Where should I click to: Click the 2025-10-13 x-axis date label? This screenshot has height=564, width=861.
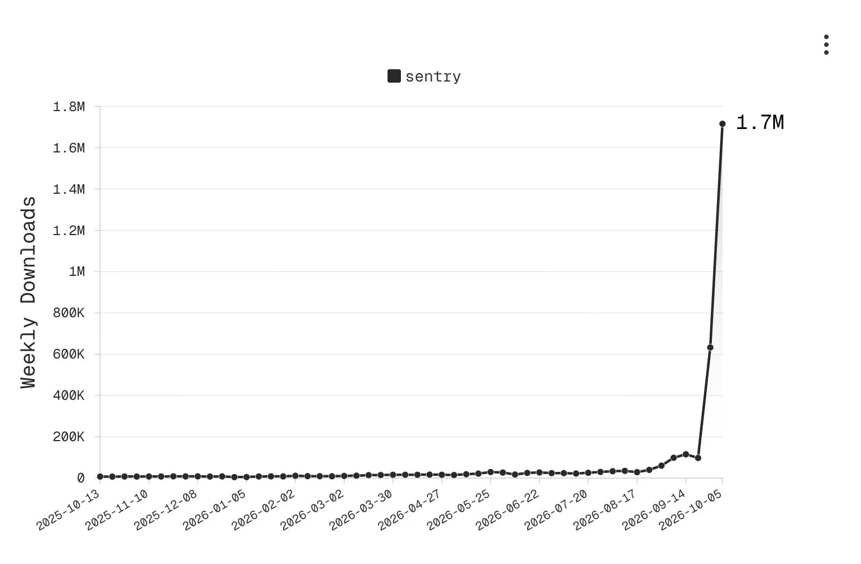click(x=69, y=509)
